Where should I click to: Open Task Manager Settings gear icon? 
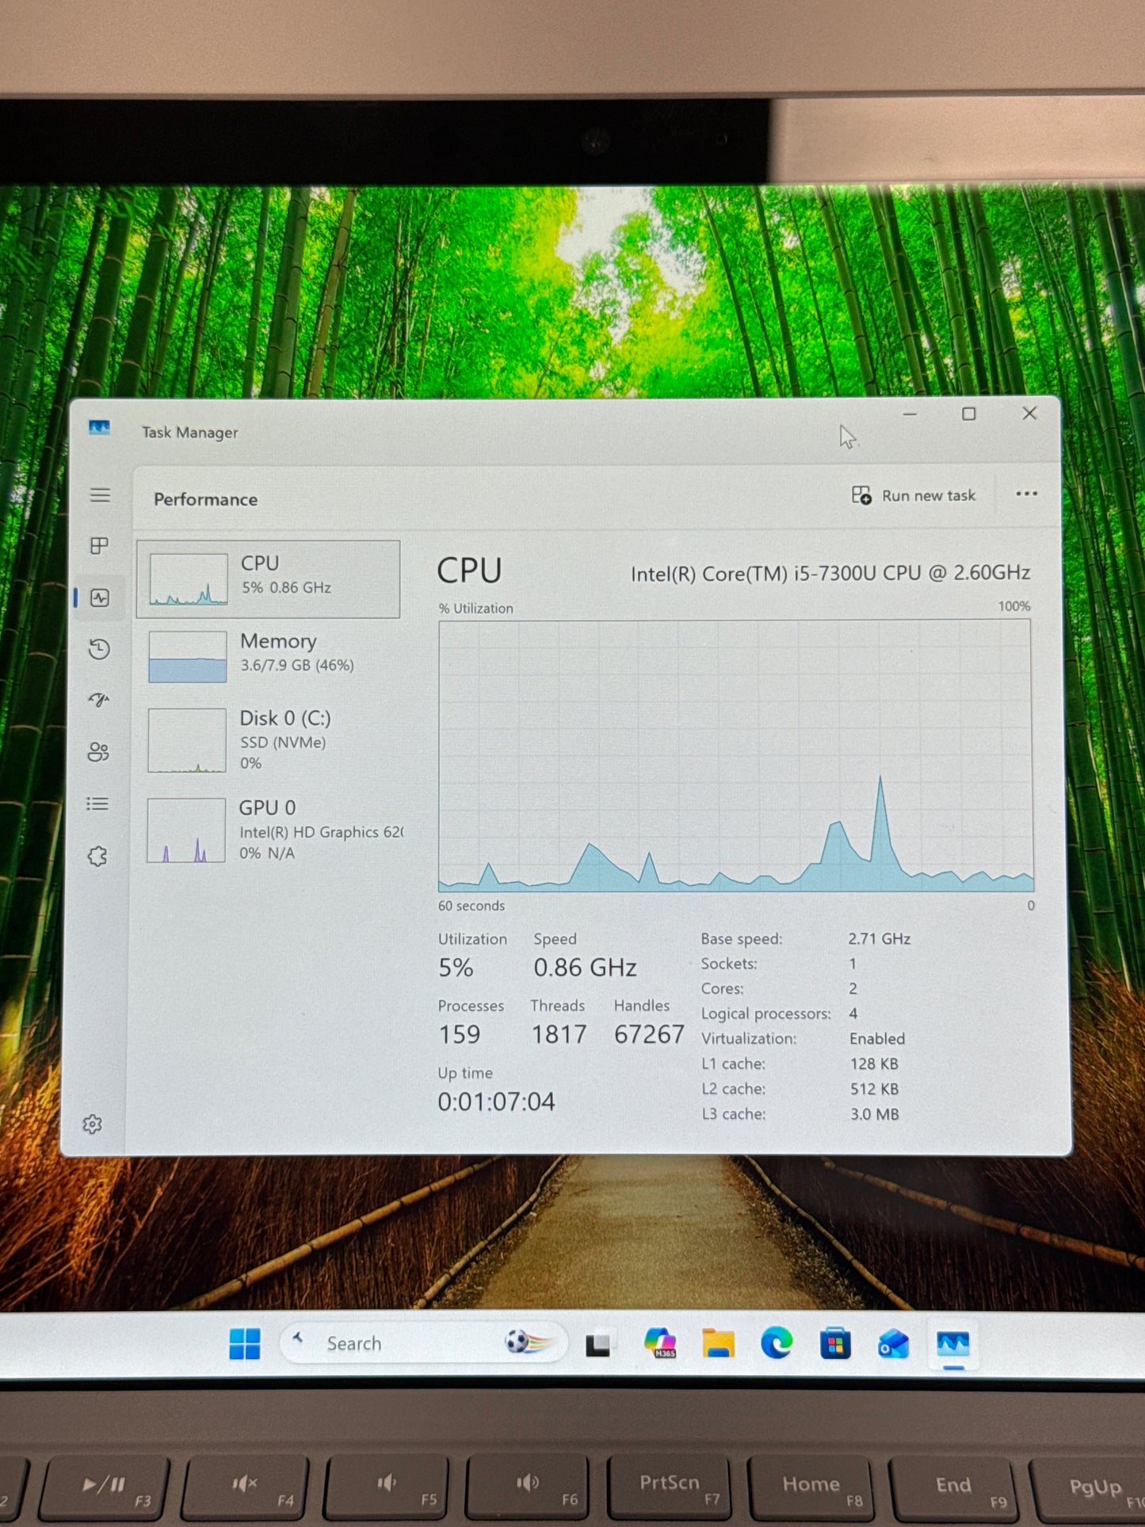click(x=92, y=1124)
